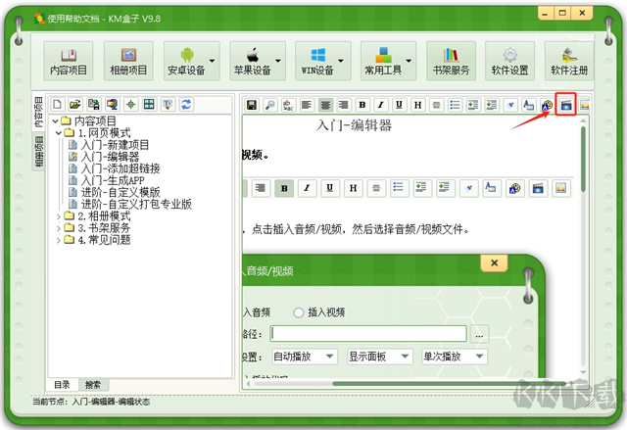Click the blue refresh arrows icon
627x430 pixels.
[186, 105]
